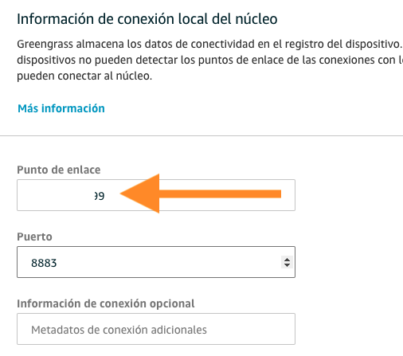This screenshot has width=403, height=356.
Task: Click the orange arrow's horizontal shaft
Action: tap(220, 194)
